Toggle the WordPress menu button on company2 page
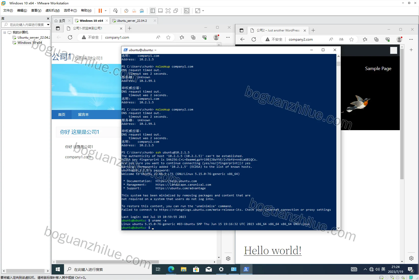419x280 pixels. (394, 50)
